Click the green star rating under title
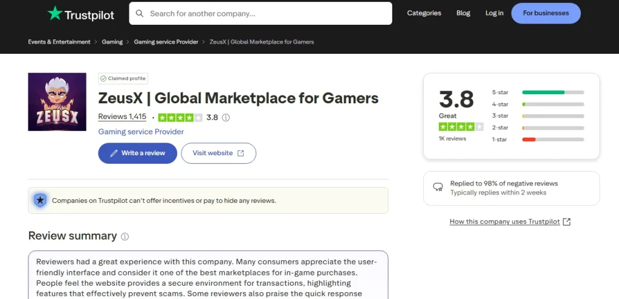Screen dimensions: 619x299 (x=180, y=118)
